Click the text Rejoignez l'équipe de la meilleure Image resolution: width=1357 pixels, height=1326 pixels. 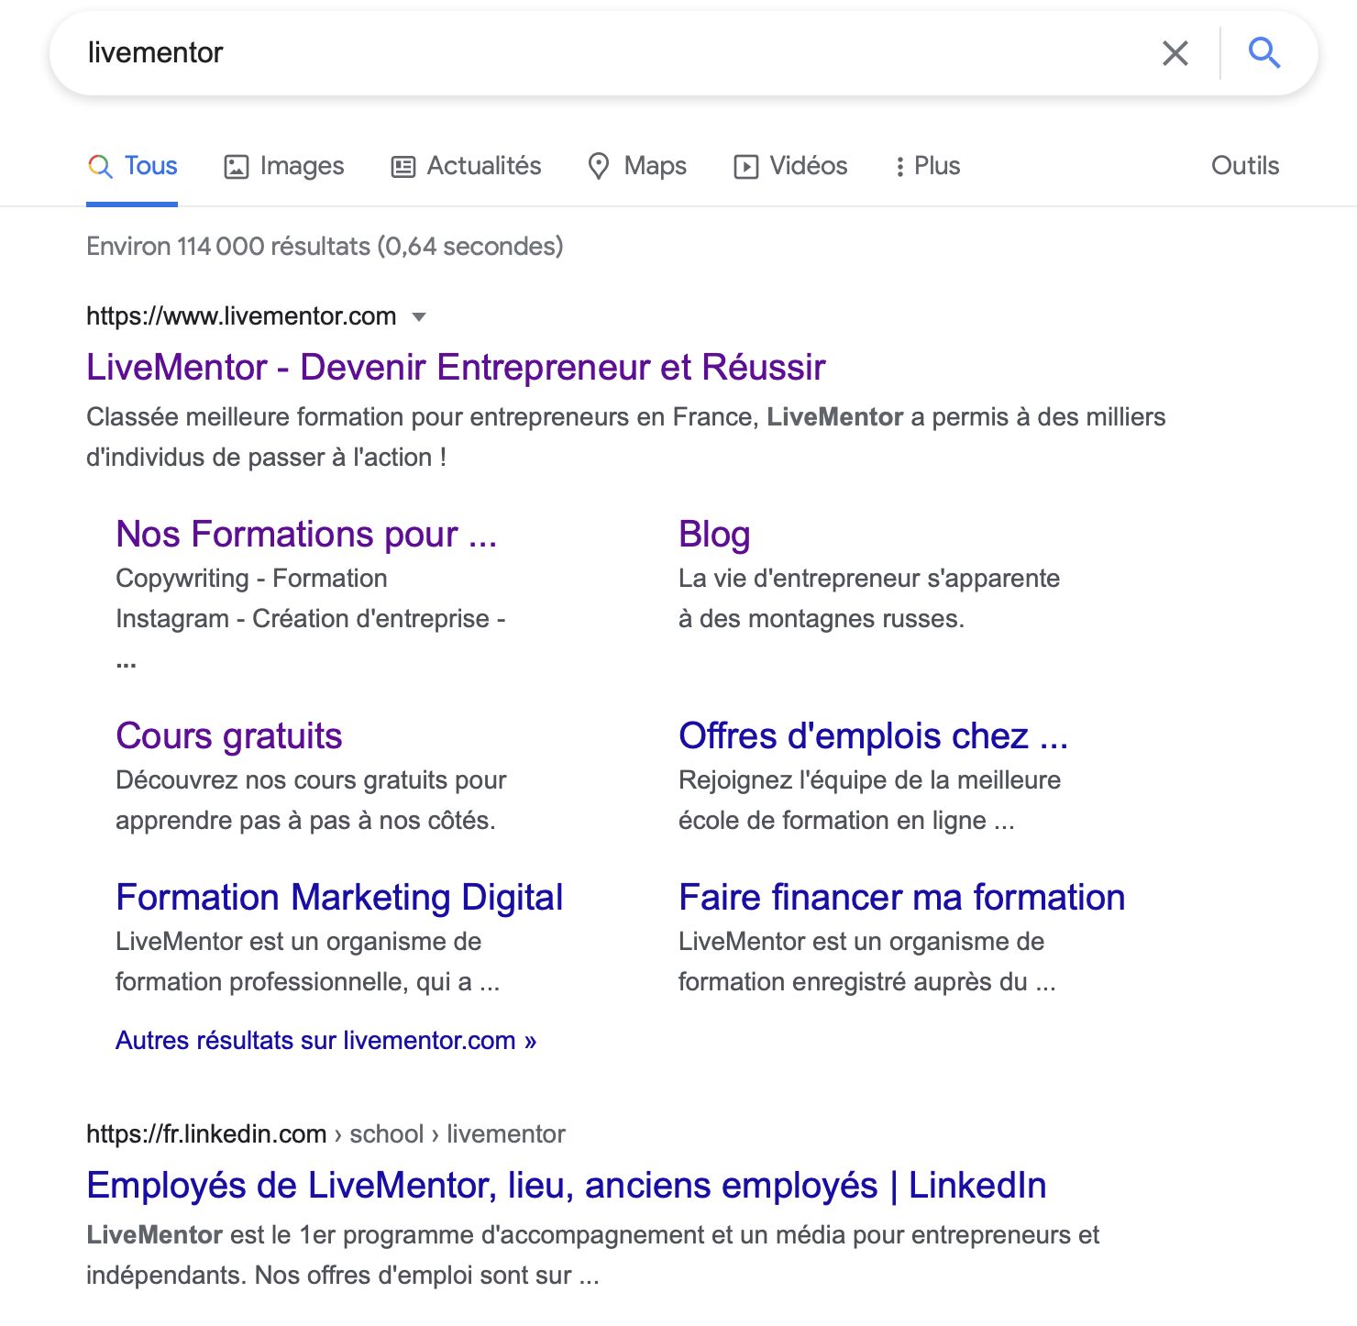(x=869, y=780)
